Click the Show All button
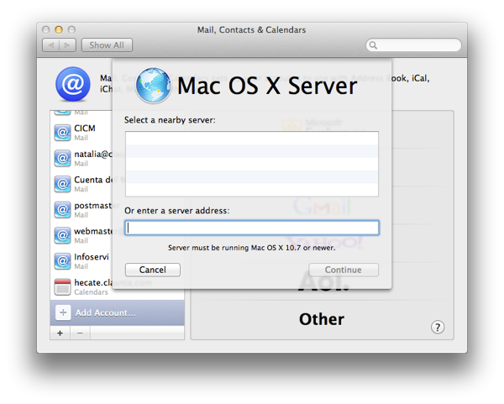The width and height of the screenshot is (504, 404). pos(107,45)
